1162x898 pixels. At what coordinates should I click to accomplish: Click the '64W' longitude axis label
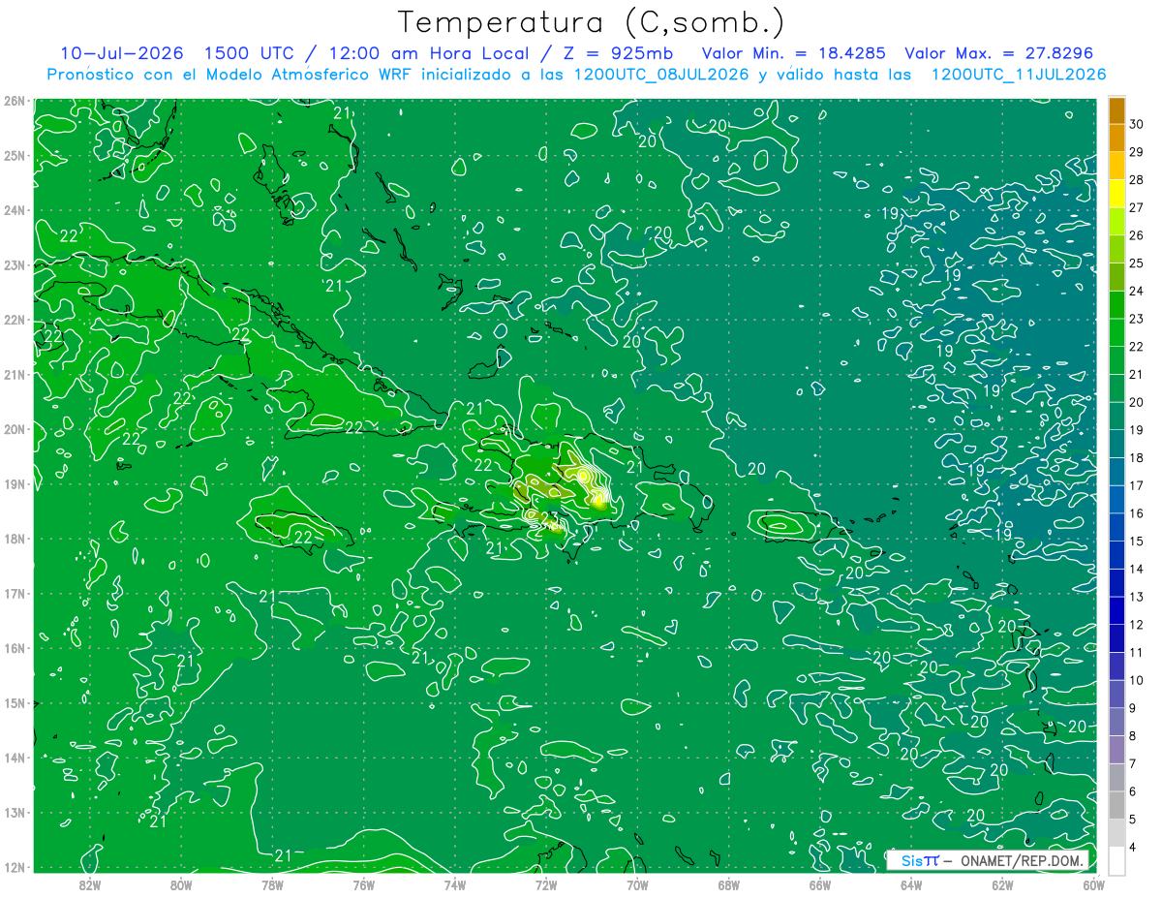[x=911, y=884]
